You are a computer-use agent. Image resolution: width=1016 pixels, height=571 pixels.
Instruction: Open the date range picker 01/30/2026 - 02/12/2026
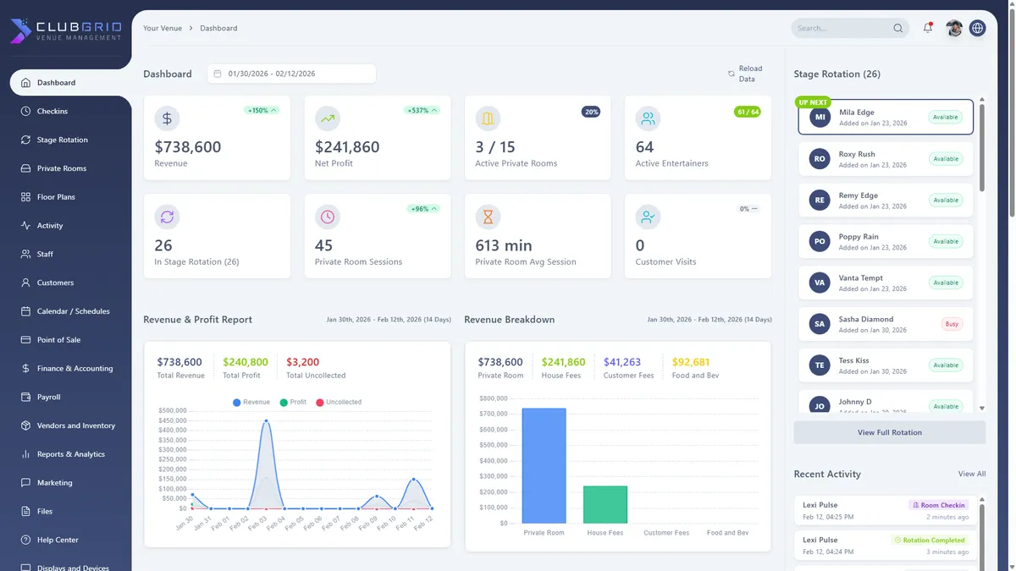(x=291, y=74)
